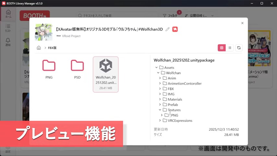
Task: Close the item detail dialog
Action: (242, 23)
